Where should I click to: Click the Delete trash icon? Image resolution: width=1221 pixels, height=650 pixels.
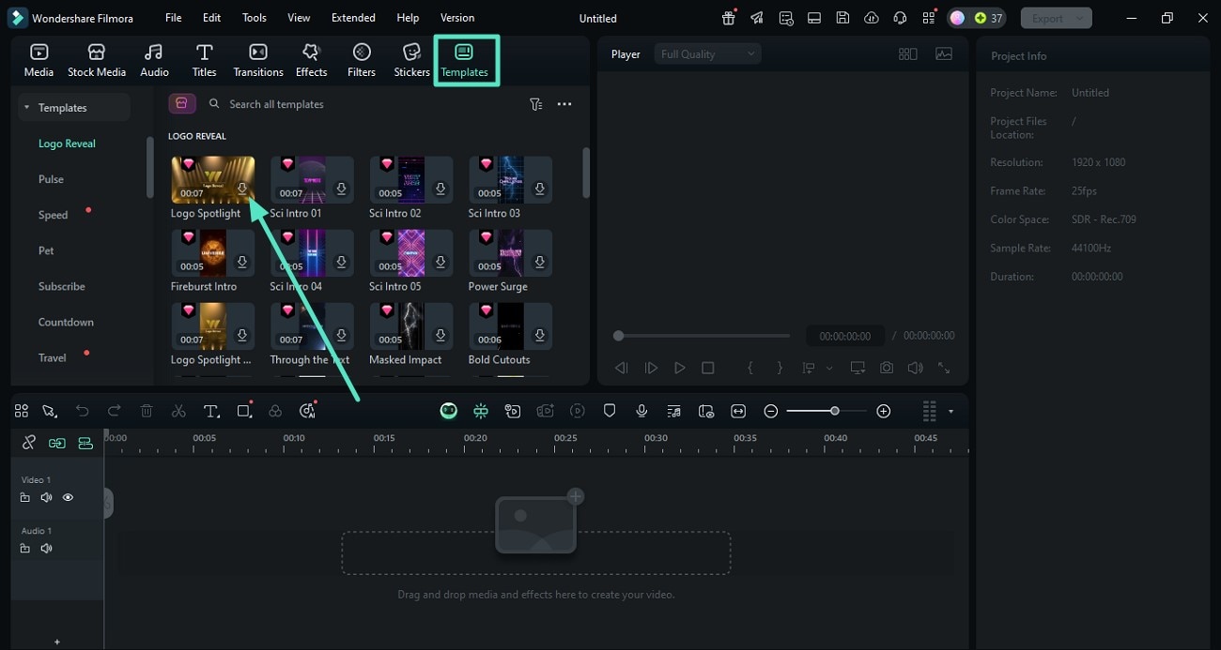click(147, 411)
